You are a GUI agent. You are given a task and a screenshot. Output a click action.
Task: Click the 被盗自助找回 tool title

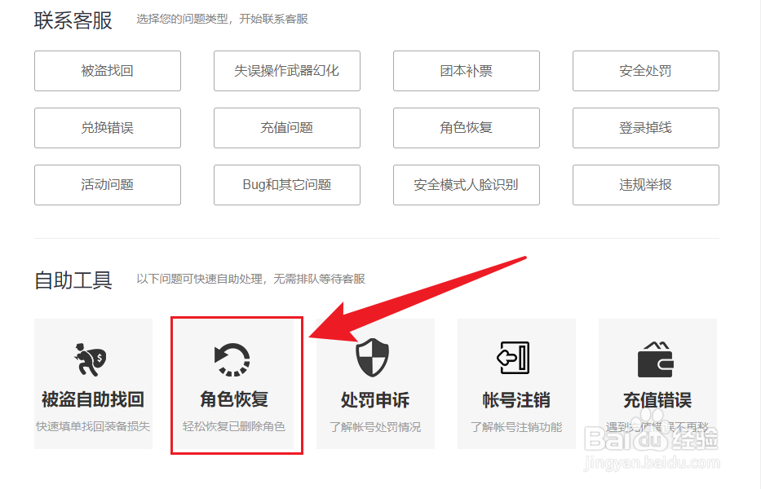point(93,399)
